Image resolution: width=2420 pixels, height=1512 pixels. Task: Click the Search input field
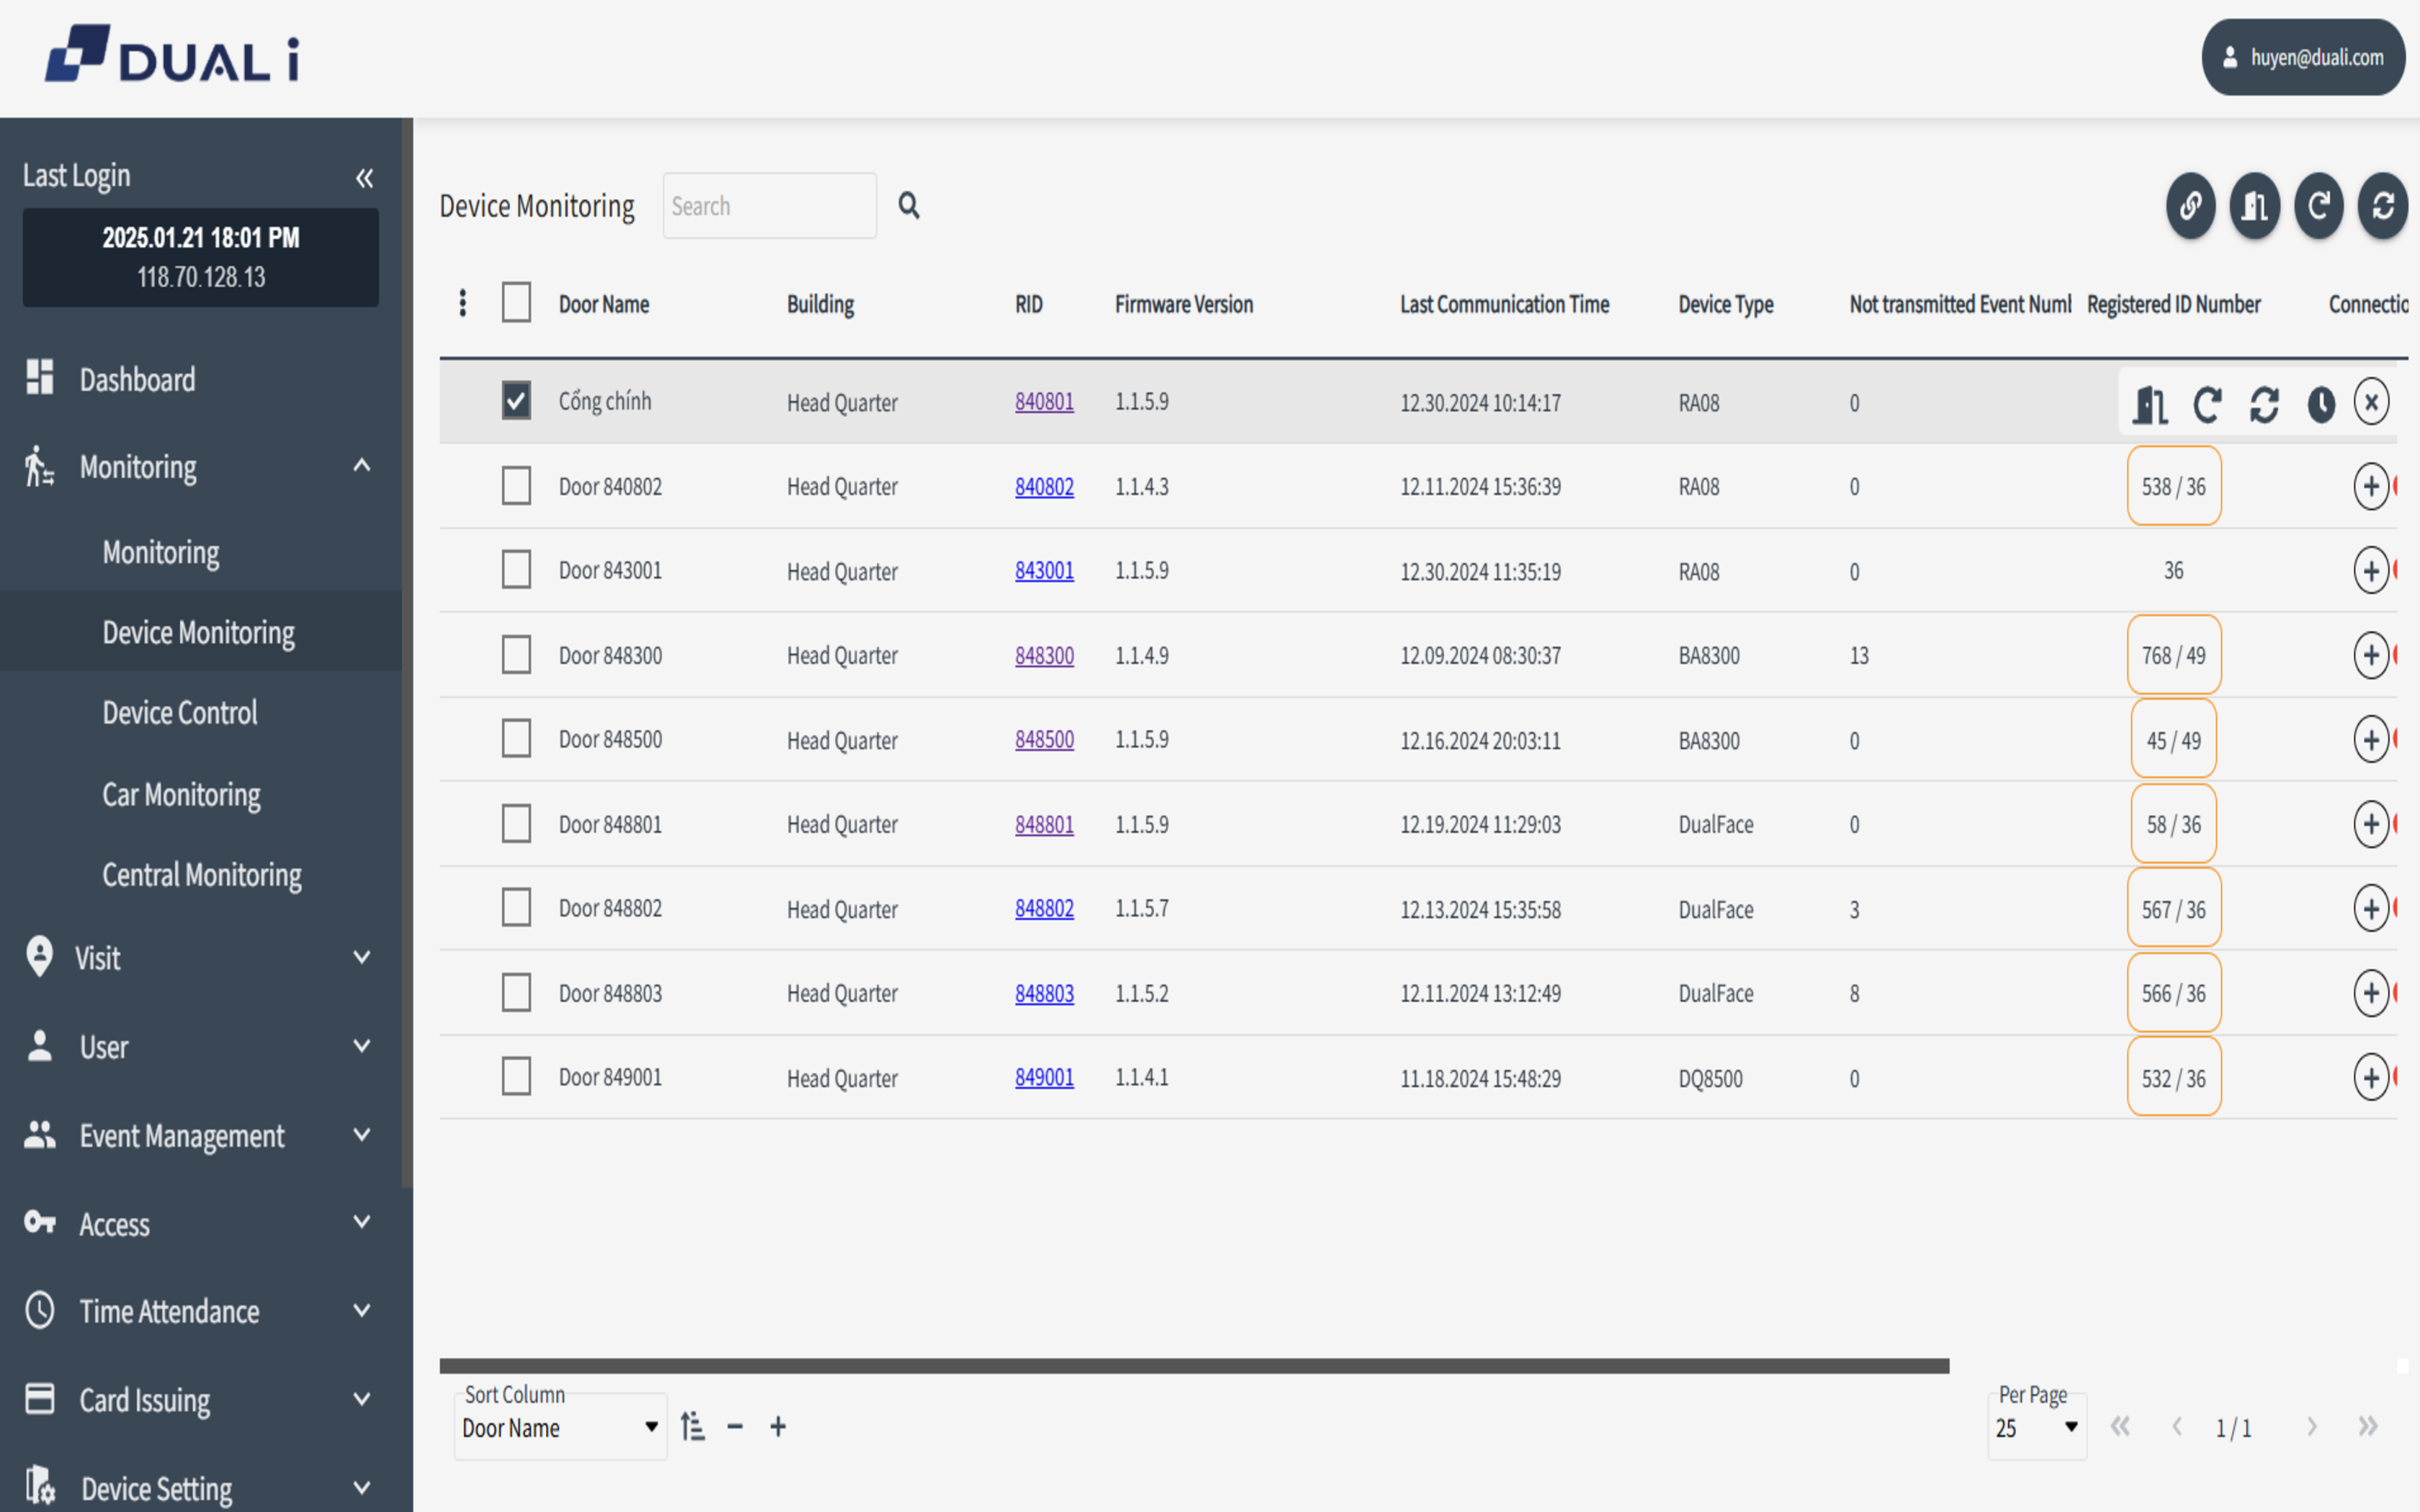(x=769, y=206)
